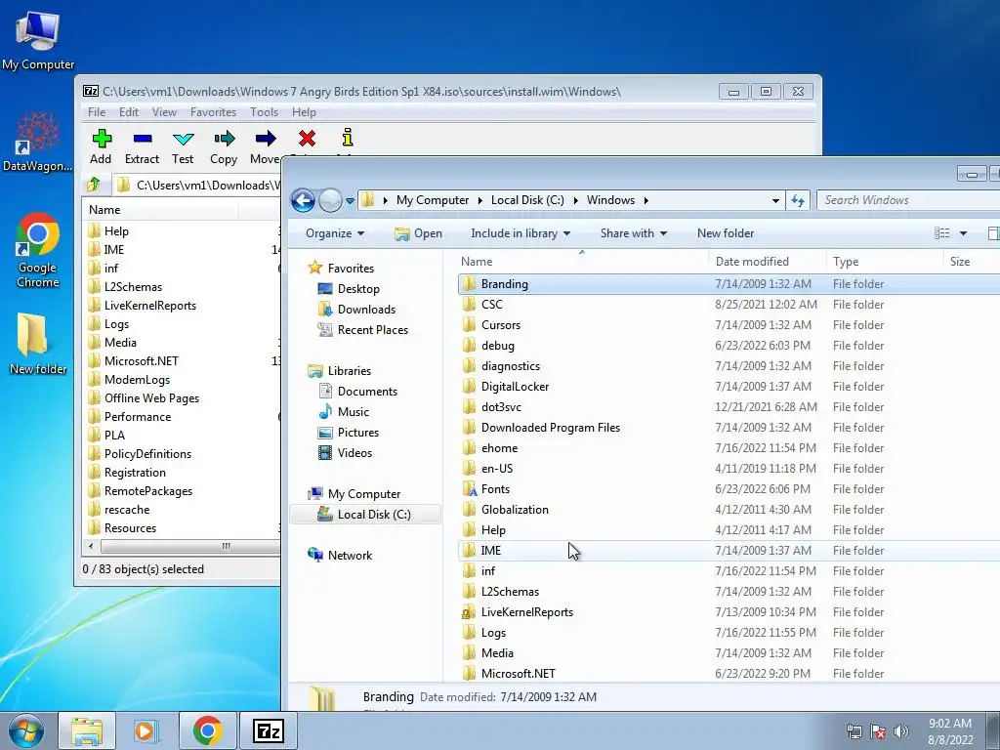1000x750 pixels.
Task: Select the Fonts folder in Explorer
Action: tap(729, 489)
